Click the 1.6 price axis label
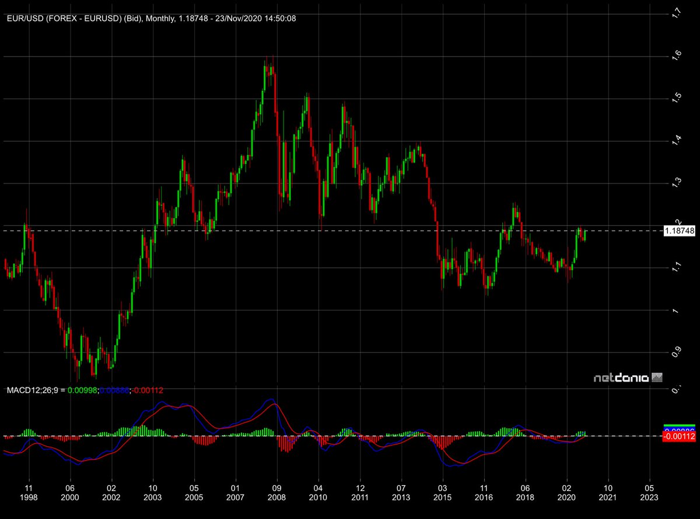Image resolution: width=700 pixels, height=519 pixels. [x=677, y=57]
